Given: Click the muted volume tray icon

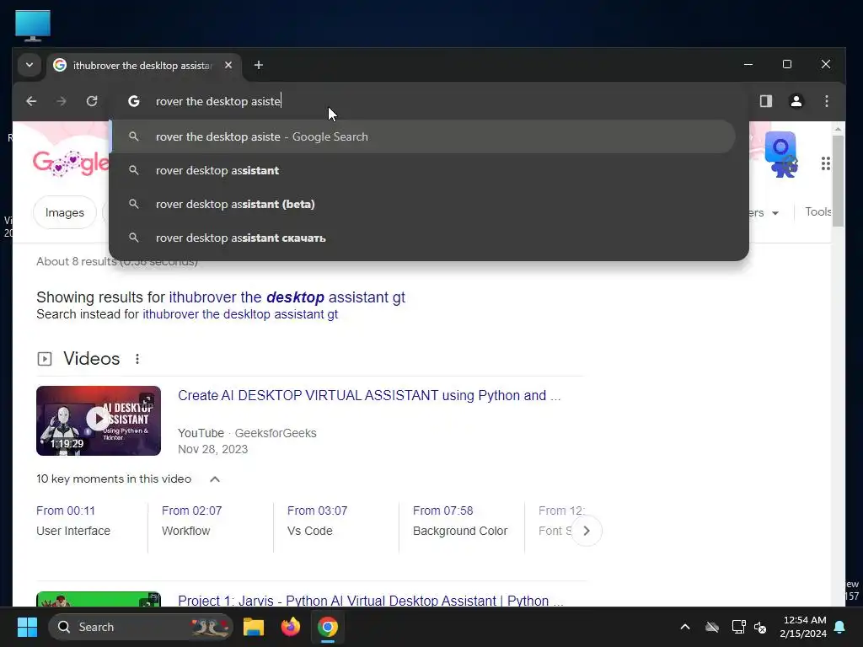Looking at the screenshot, I should (761, 627).
